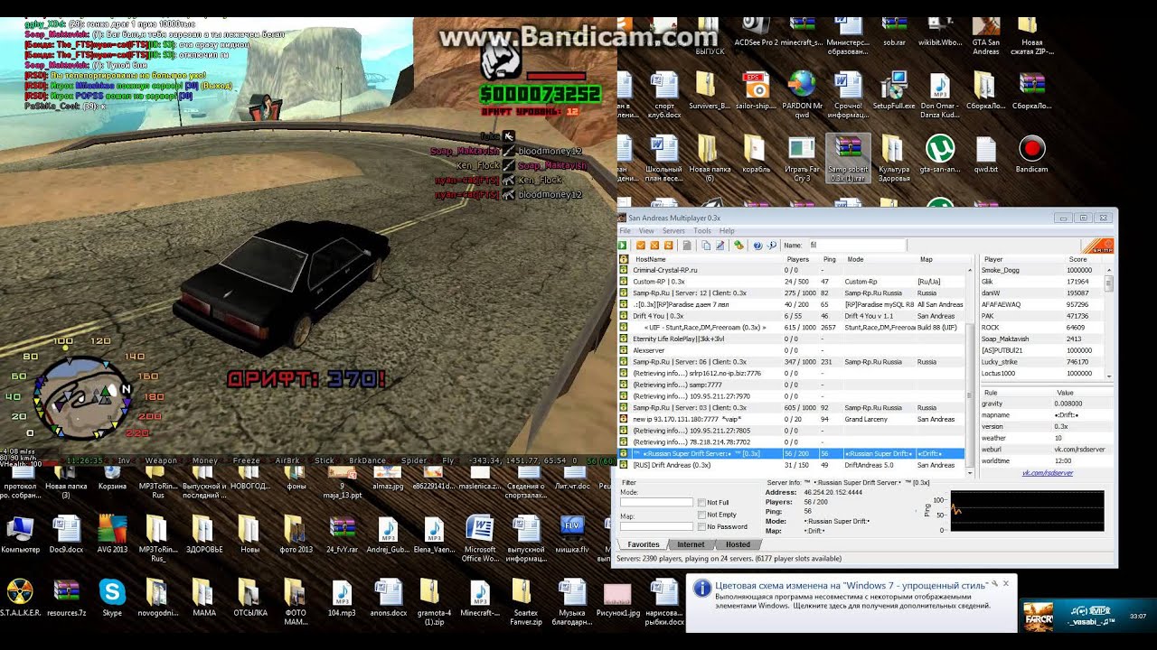
Task: Click the green Connect play icon in SA-MP toolbar
Action: (x=623, y=245)
